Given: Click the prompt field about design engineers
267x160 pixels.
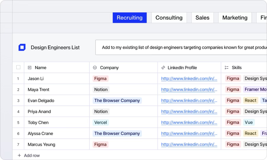Looking at the screenshot, I should (x=181, y=47).
